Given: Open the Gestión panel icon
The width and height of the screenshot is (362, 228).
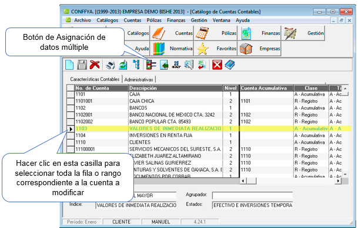Looking at the screenshot, I should (x=303, y=33).
